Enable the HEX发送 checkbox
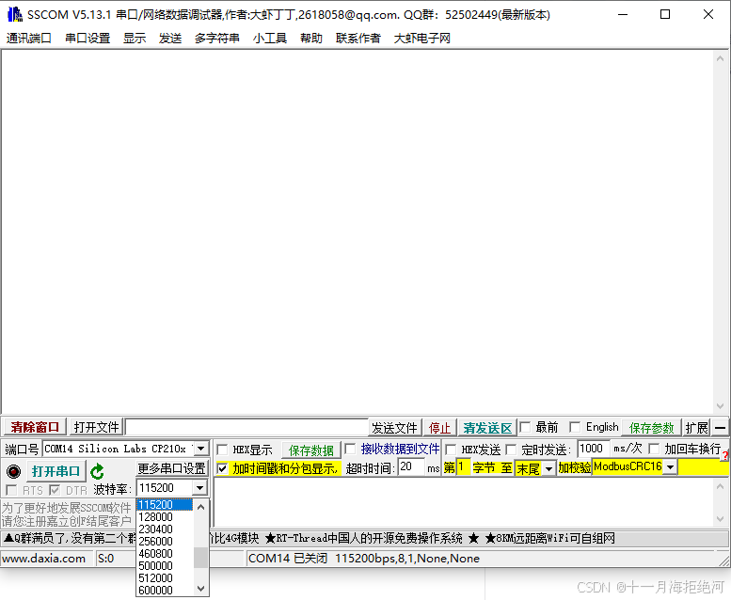Image resolution: width=731 pixels, height=600 pixels. (x=451, y=450)
